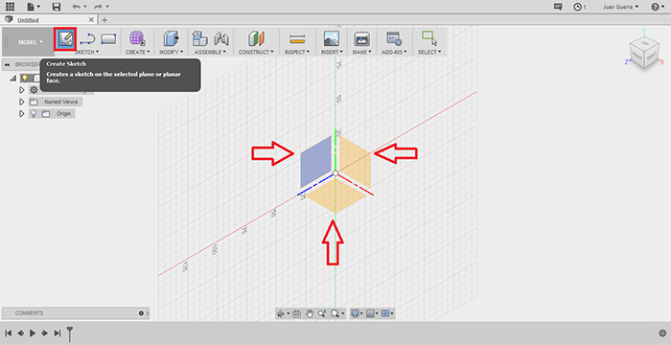Click the RIGHT face of the ViewCube
This screenshot has width=671, height=345.
pos(651,56)
